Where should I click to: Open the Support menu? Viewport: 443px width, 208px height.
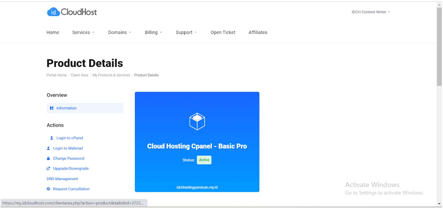(x=186, y=32)
